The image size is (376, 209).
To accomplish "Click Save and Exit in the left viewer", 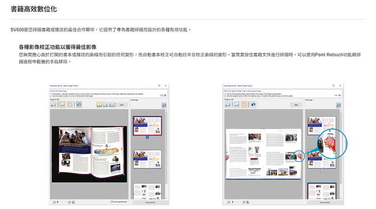I will coord(150,202).
